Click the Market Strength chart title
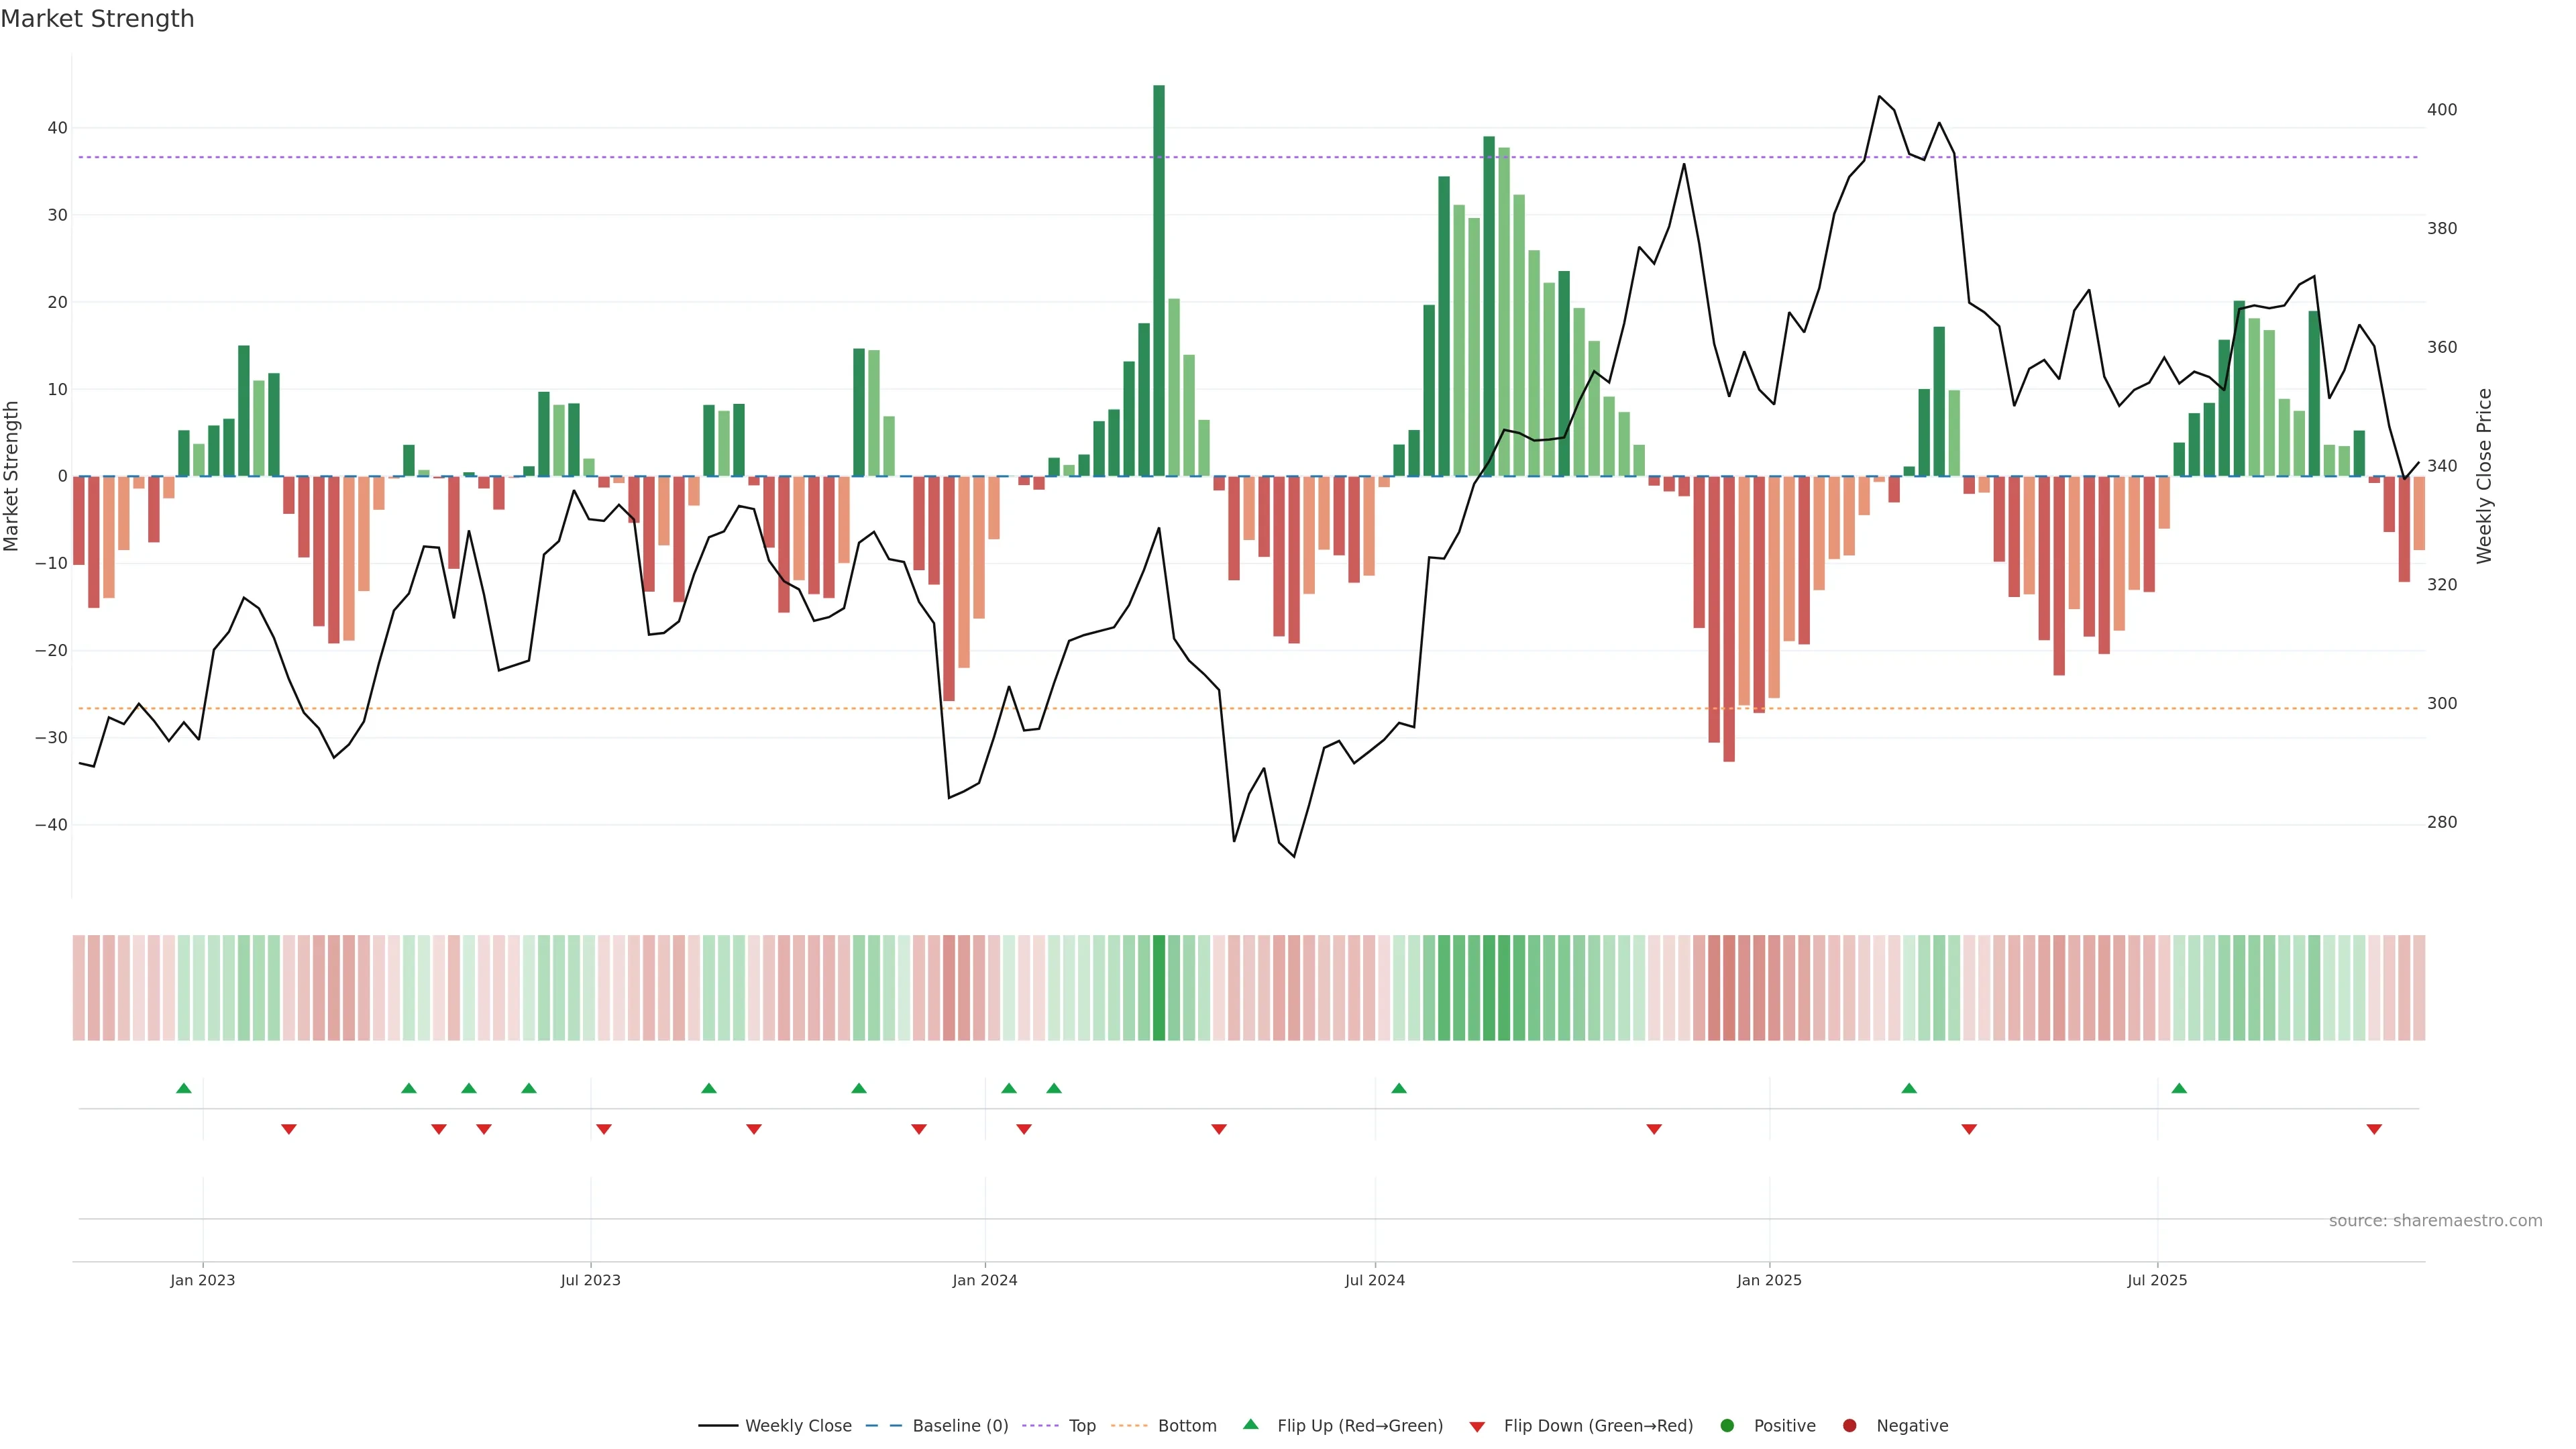This screenshot has height=1449, width=2576. [x=97, y=19]
